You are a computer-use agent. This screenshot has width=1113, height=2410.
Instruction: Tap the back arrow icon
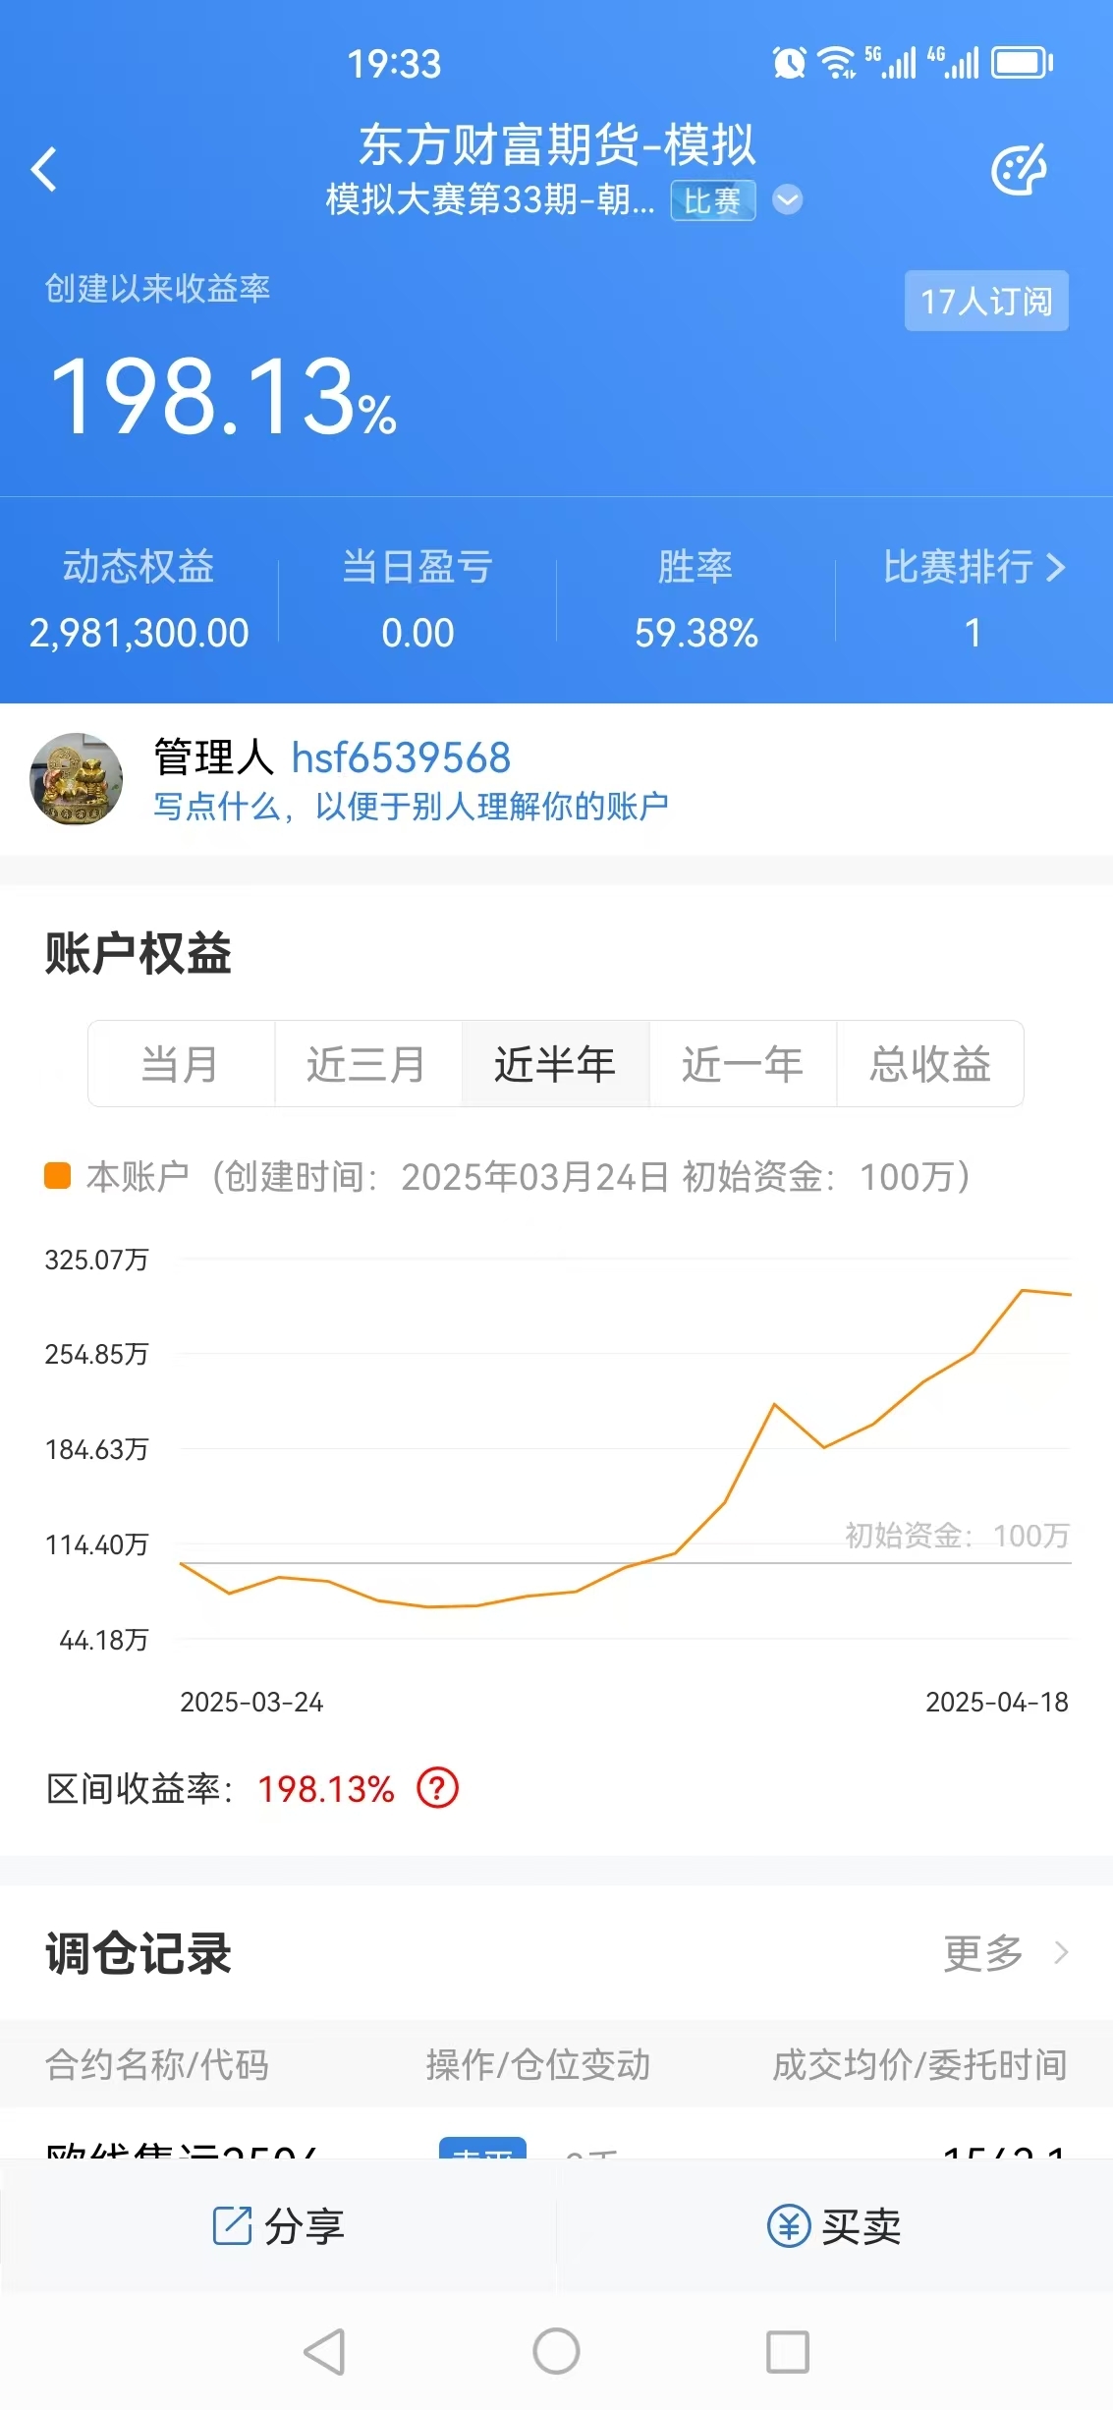click(44, 169)
